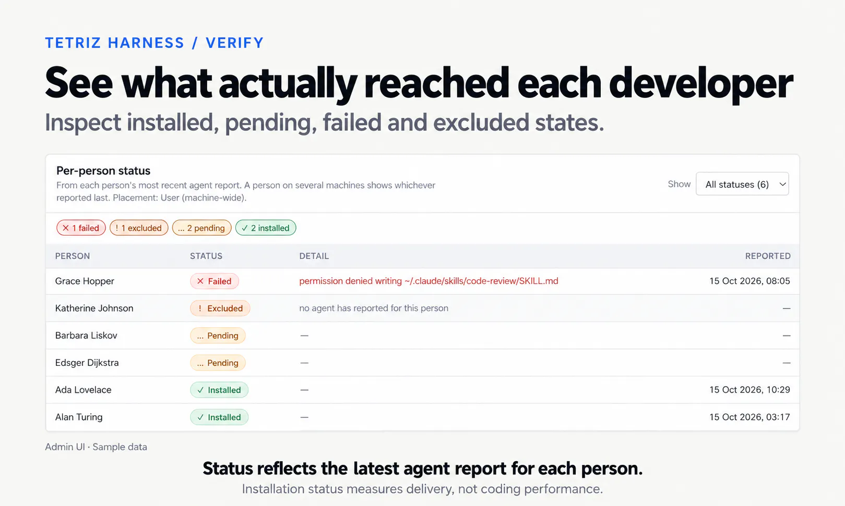Screen dimensions: 845x506
Task: Select the REPORTED column header
Action: [x=768, y=256]
